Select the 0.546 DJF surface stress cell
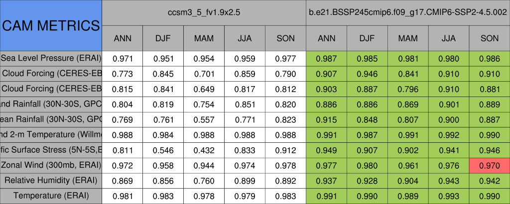Image resolution: width=510 pixels, height=204 pixels. (x=163, y=150)
